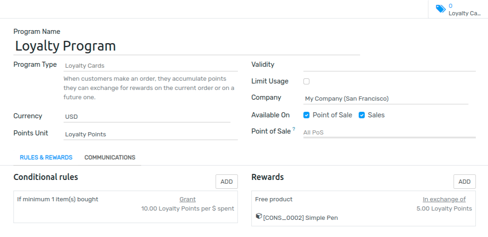The width and height of the screenshot is (488, 237).
Task: Open the 0 Loyalty Cards stat button
Action: point(458,9)
